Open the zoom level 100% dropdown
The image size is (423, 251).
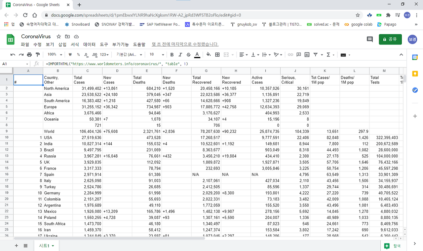(55, 55)
